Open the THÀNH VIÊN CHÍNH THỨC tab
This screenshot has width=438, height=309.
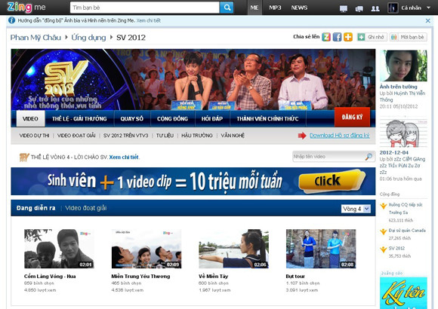point(267,118)
